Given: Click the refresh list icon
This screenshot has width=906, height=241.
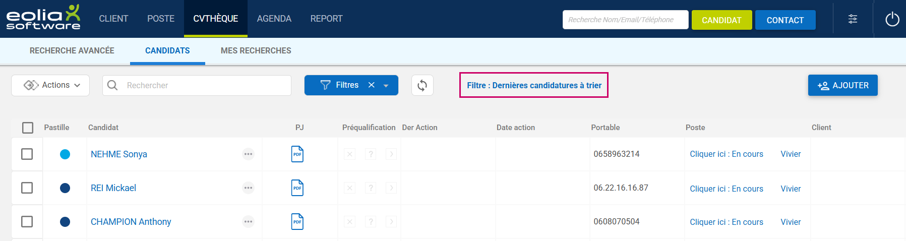Looking at the screenshot, I should point(422,85).
